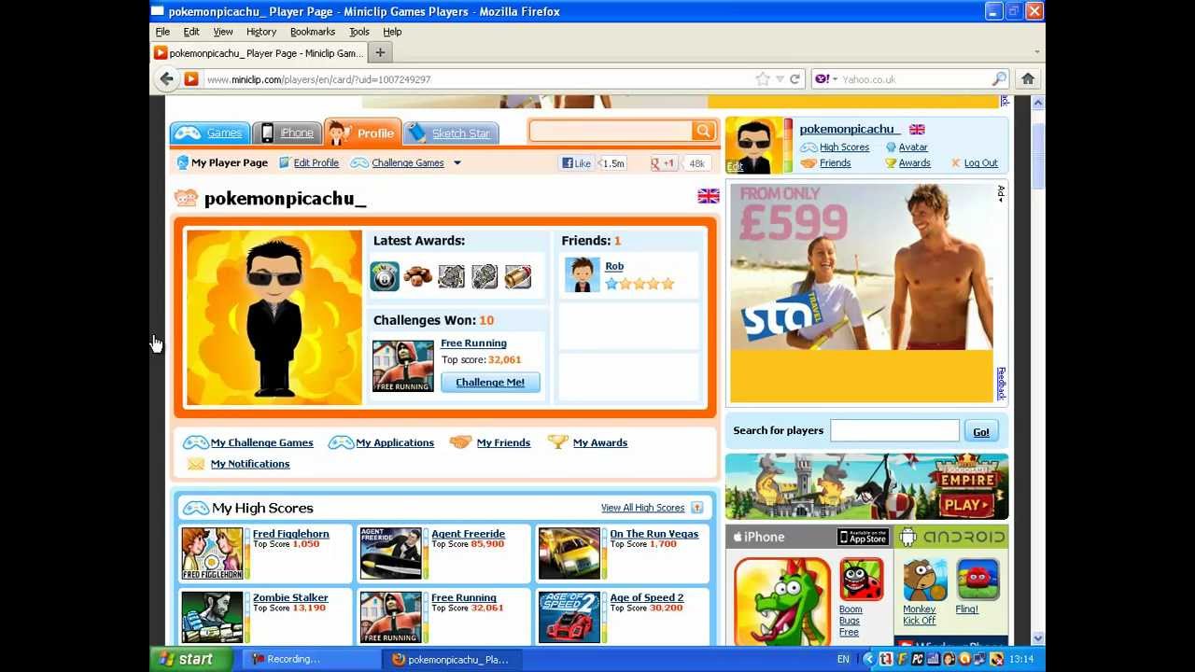Image resolution: width=1195 pixels, height=672 pixels.
Task: Click the 8-ball pool award icon
Action: point(385,276)
